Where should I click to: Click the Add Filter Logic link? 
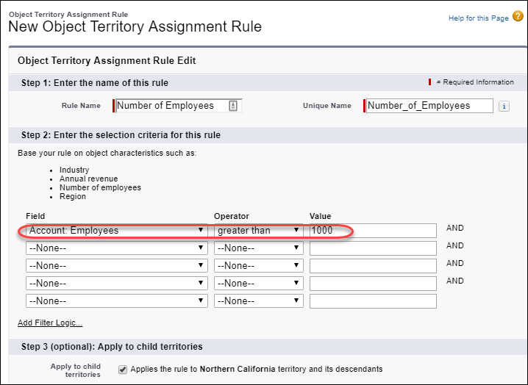pos(50,323)
